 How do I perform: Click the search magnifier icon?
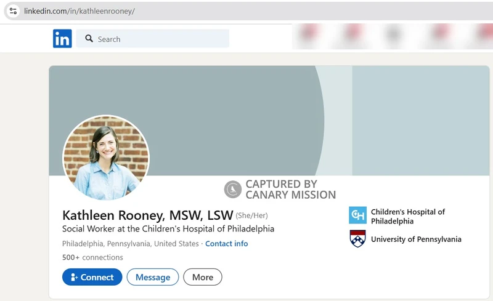89,38
